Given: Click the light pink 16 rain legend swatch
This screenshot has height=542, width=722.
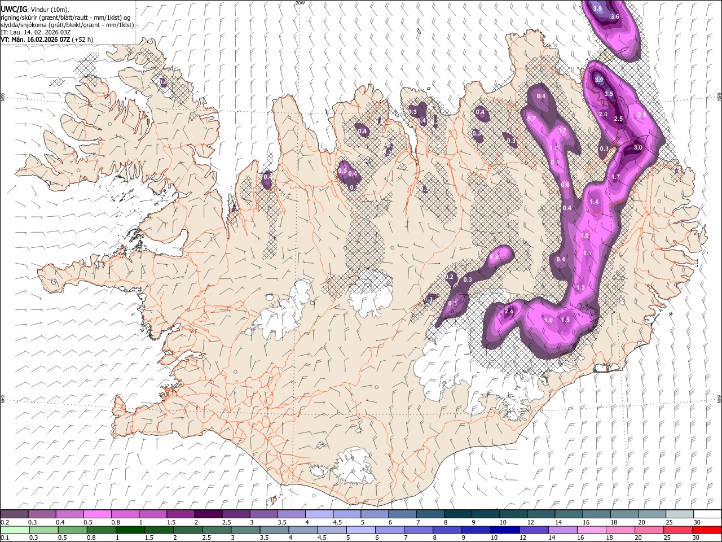Looking at the screenshot, I should [x=591, y=530].
